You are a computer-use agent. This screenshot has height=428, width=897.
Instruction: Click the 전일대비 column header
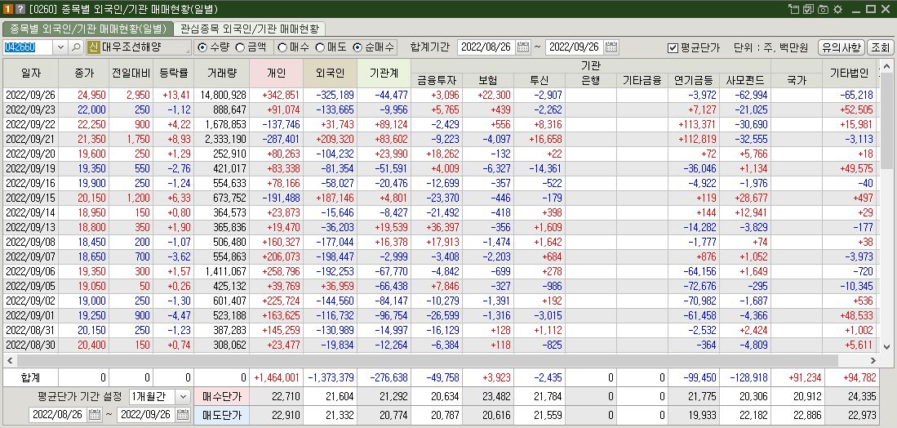point(131,74)
